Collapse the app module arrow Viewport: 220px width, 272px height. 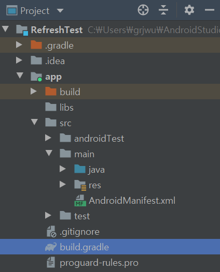tap(20, 75)
